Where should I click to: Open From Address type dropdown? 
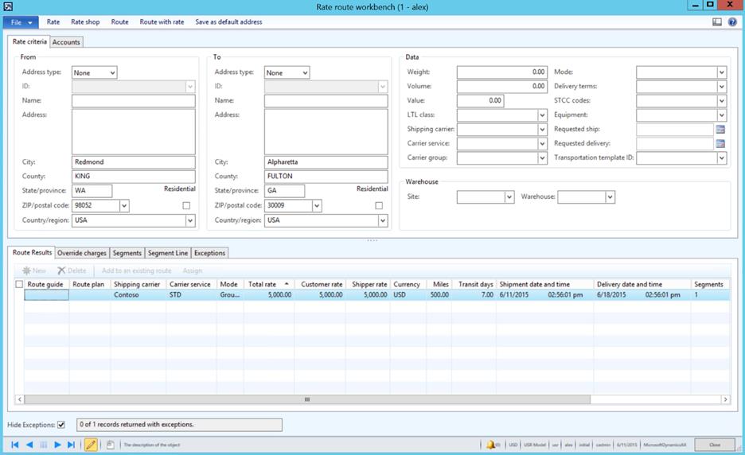(x=112, y=72)
